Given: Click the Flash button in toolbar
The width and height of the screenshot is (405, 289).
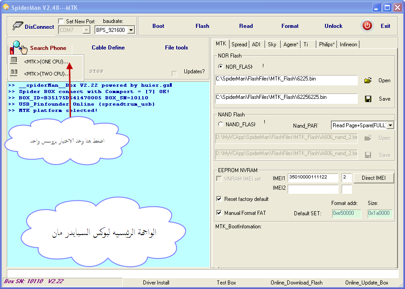Looking at the screenshot, I should tap(202, 26).
